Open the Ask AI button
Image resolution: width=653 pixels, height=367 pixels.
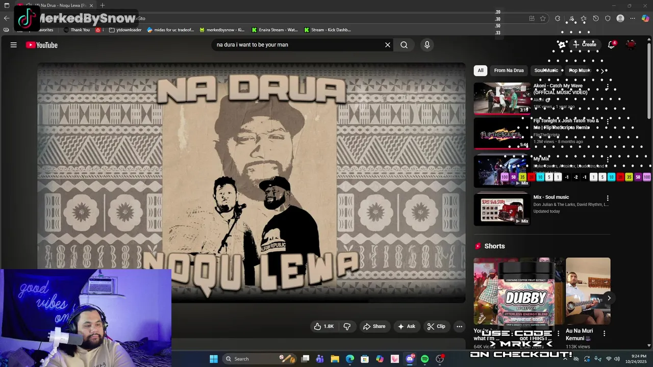[407, 326]
